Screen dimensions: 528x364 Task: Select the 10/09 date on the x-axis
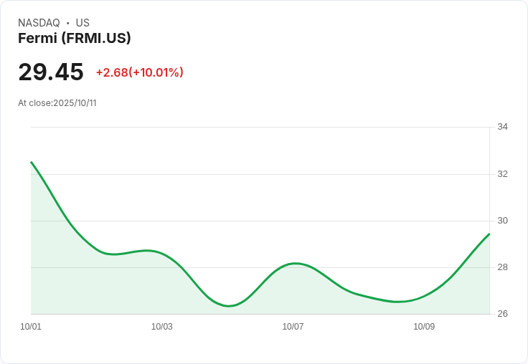424,327
